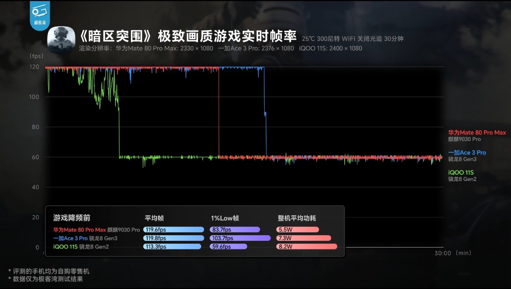
Task: Click 骁龙8 Gen2 in the chart legend
Action: point(462,179)
